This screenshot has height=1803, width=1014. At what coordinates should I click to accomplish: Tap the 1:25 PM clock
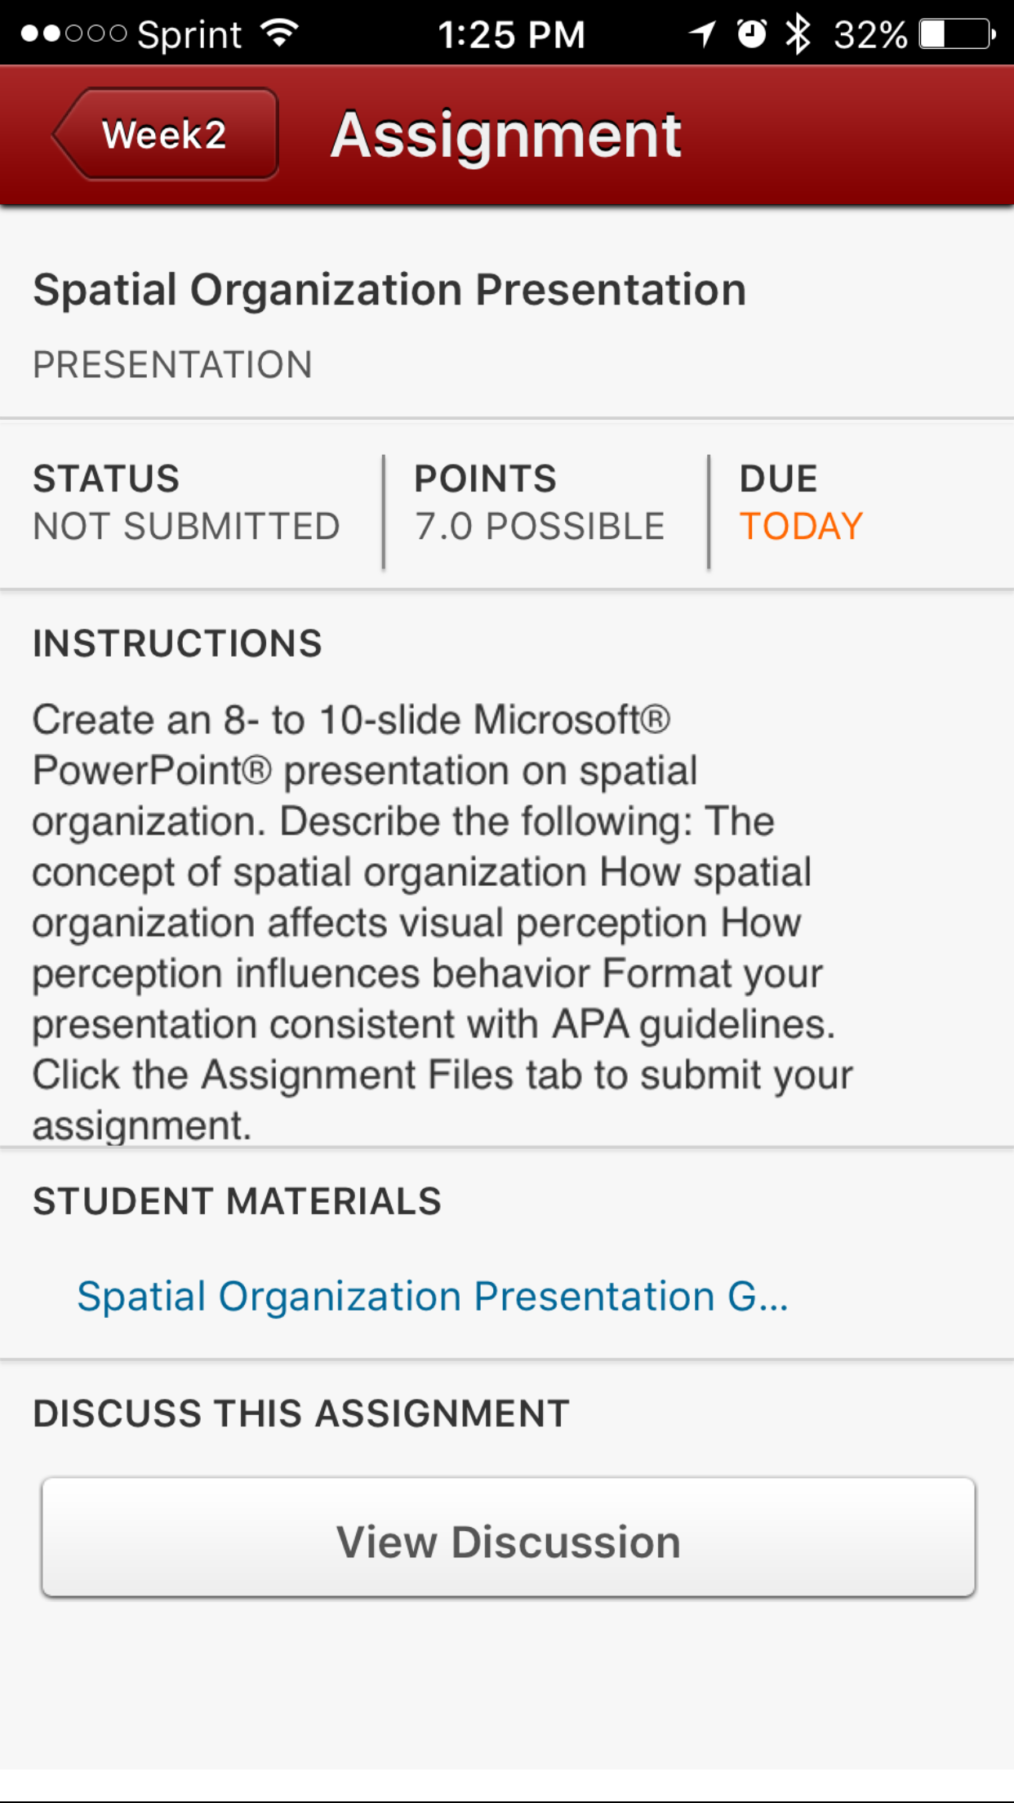(x=512, y=35)
